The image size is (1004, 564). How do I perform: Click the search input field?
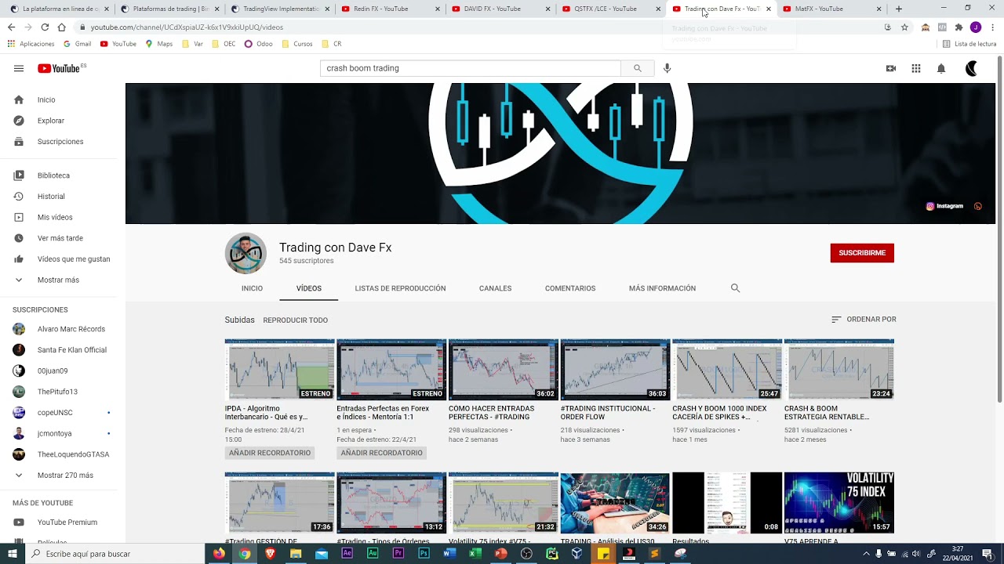(x=471, y=68)
